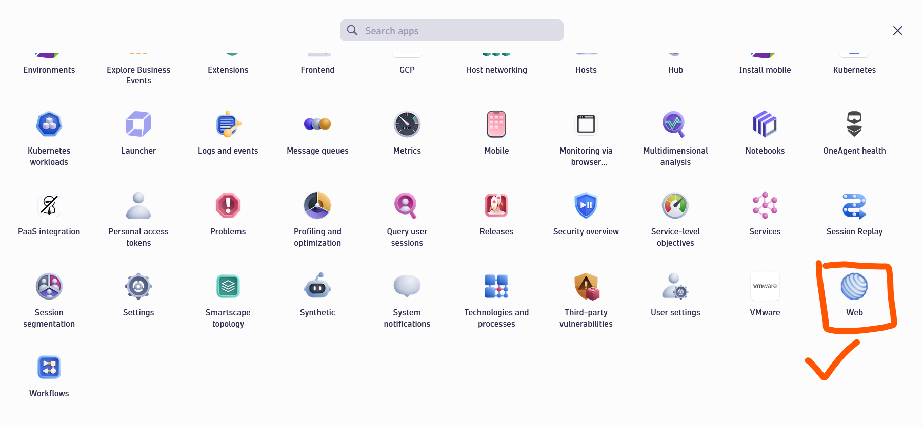Click the Synthetic robot icon
Screen dimensions: 923x427
(317, 286)
